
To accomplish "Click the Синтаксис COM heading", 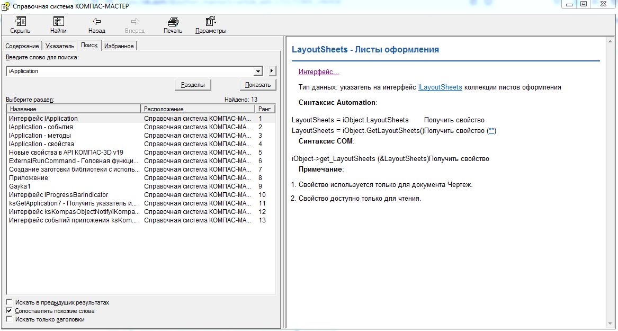I will click(x=326, y=141).
